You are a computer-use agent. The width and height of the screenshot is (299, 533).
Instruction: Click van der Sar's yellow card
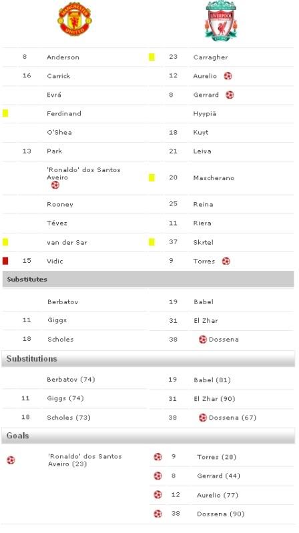[x=5, y=242]
